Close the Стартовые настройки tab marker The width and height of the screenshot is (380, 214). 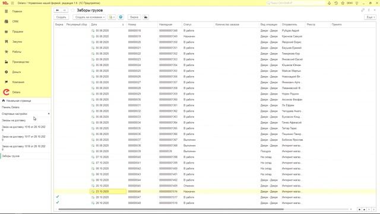pyautogui.click(x=49, y=114)
